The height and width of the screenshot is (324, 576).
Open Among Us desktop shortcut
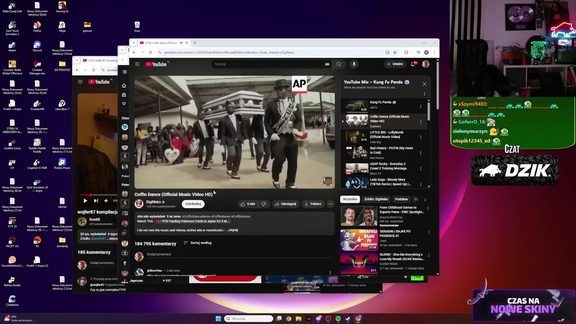[62, 7]
